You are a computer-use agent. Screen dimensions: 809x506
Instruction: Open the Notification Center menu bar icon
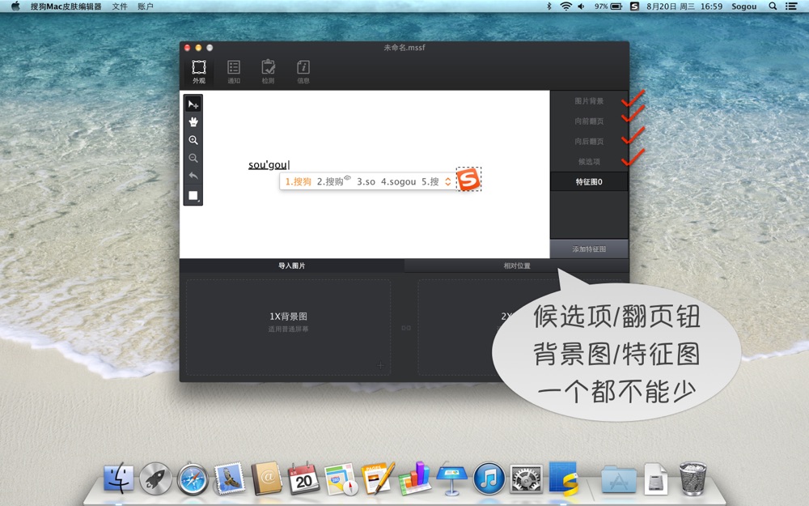791,6
